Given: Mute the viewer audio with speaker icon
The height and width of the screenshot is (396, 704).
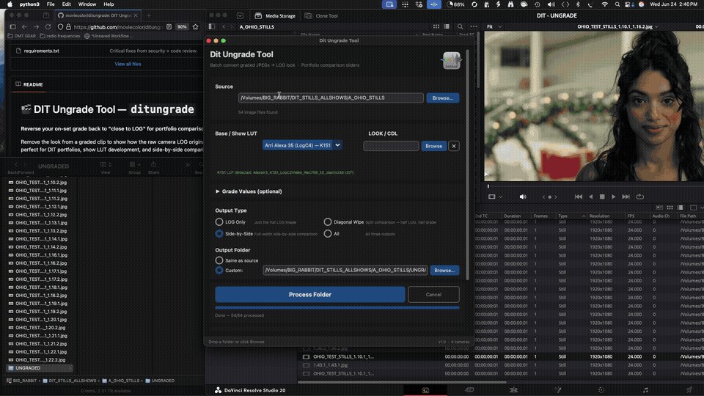Looking at the screenshot, I should [x=523, y=197].
